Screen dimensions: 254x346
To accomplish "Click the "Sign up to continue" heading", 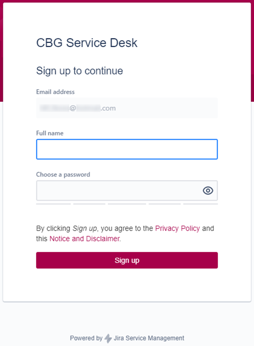I will click(x=79, y=71).
